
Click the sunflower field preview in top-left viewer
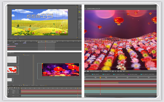click(40, 22)
